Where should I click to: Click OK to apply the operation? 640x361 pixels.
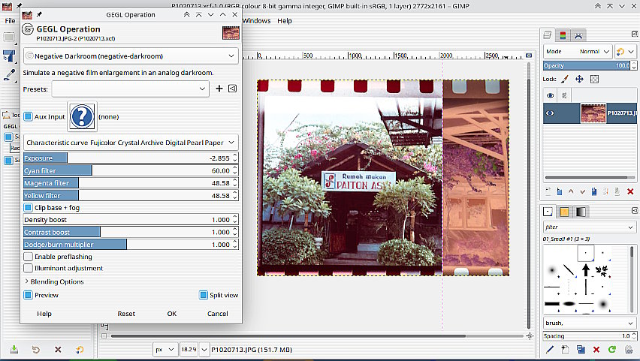172,314
